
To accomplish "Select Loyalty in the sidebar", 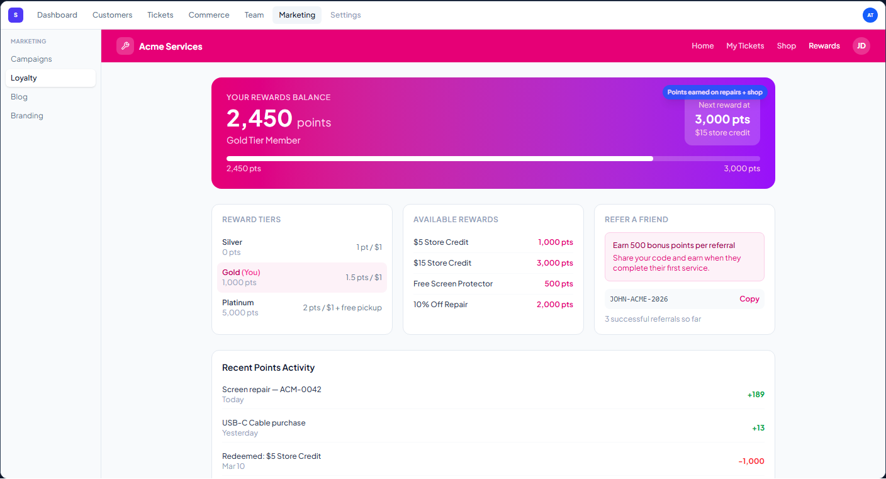I will pyautogui.click(x=50, y=78).
